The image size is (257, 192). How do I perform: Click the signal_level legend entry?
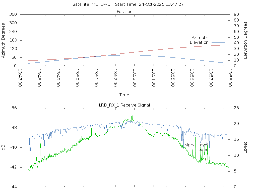pyautogui.click(x=197, y=145)
